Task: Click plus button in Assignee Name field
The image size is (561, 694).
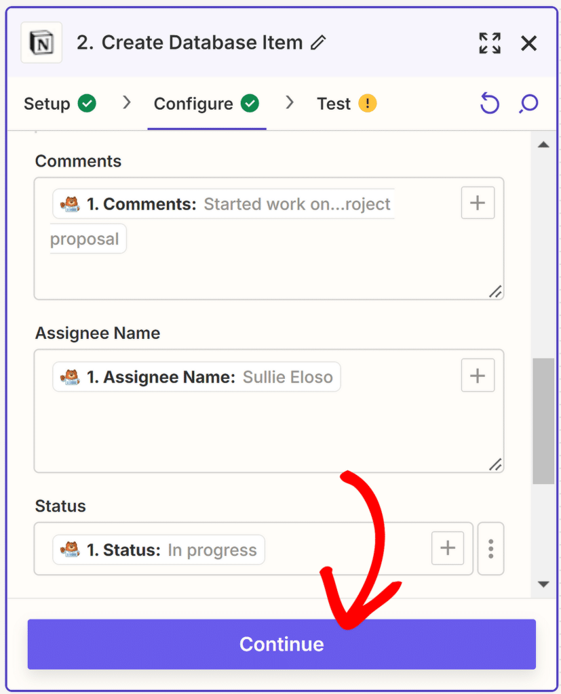Action: click(x=478, y=375)
